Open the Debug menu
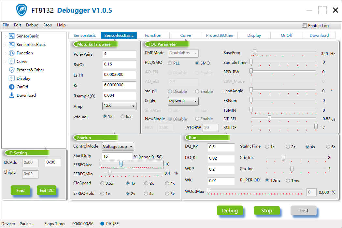The height and width of the screenshot is (228, 342). click(x=32, y=25)
